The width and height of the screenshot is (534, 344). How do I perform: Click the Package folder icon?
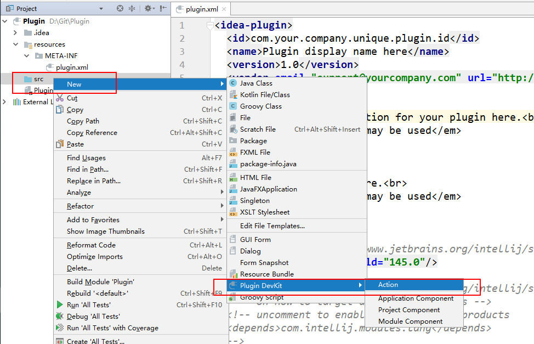tap(233, 140)
